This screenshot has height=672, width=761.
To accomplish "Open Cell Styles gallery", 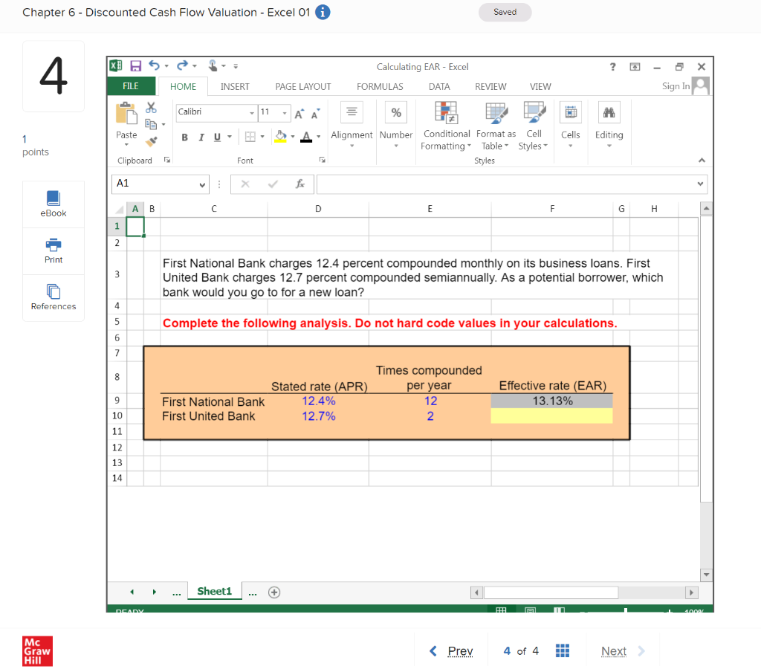I will pos(533,126).
